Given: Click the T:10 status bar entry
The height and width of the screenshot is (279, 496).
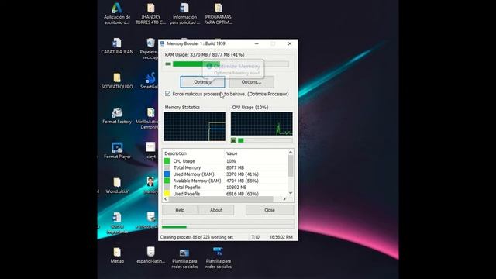Looking at the screenshot, I should pos(255,237).
